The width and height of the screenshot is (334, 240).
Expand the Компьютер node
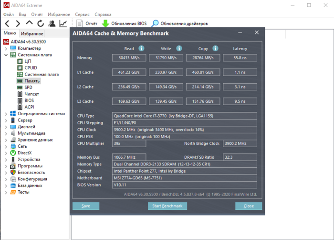point(6,48)
